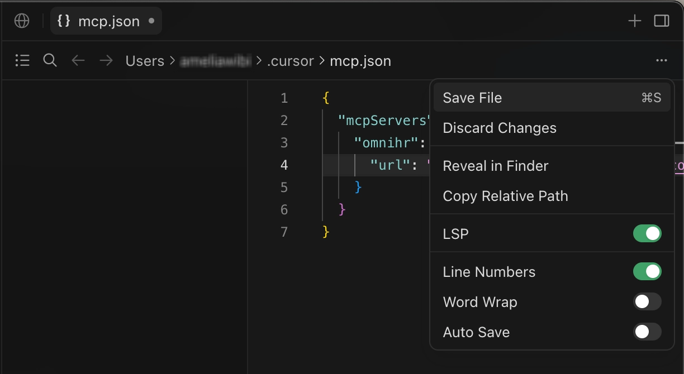Enable the Auto Save toggle
684x374 pixels.
647,332
